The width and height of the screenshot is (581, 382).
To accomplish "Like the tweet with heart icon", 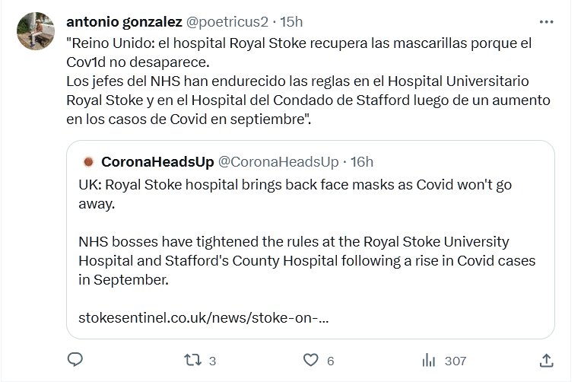I will point(310,359).
